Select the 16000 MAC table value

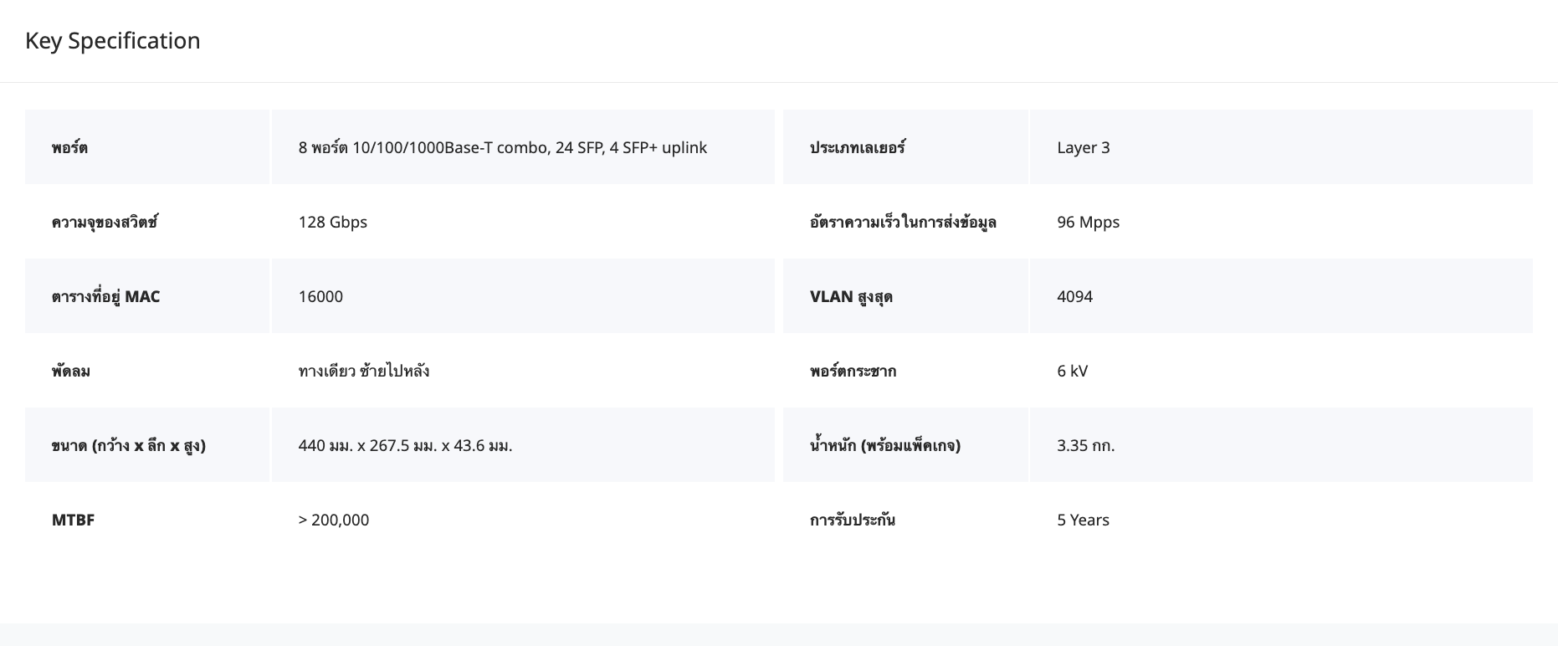(320, 297)
